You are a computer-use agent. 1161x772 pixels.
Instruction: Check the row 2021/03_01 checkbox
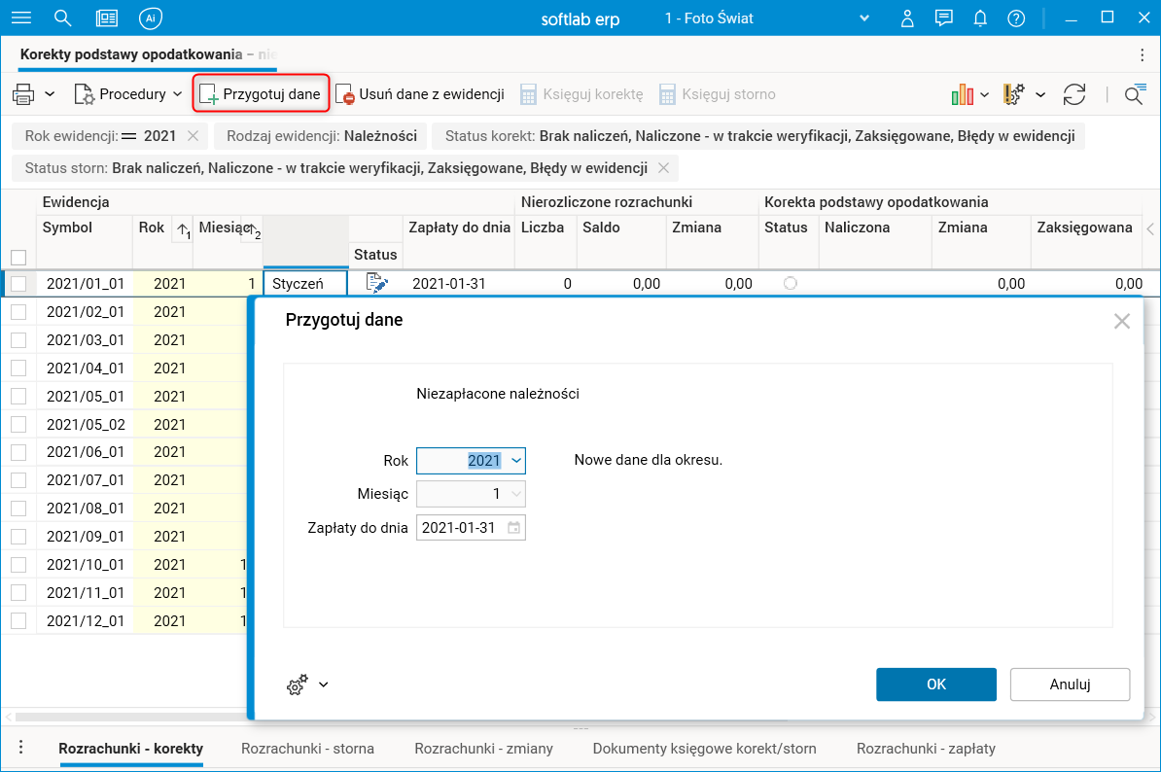click(x=18, y=339)
